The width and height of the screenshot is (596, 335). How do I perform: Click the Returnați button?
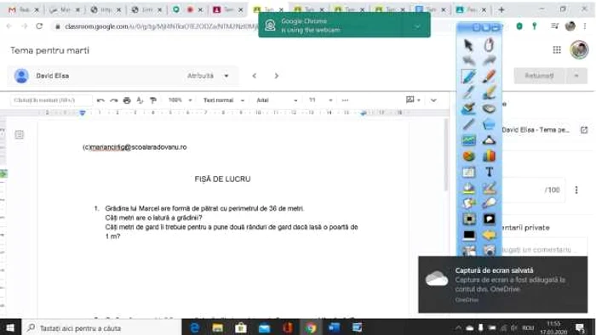[x=539, y=76]
